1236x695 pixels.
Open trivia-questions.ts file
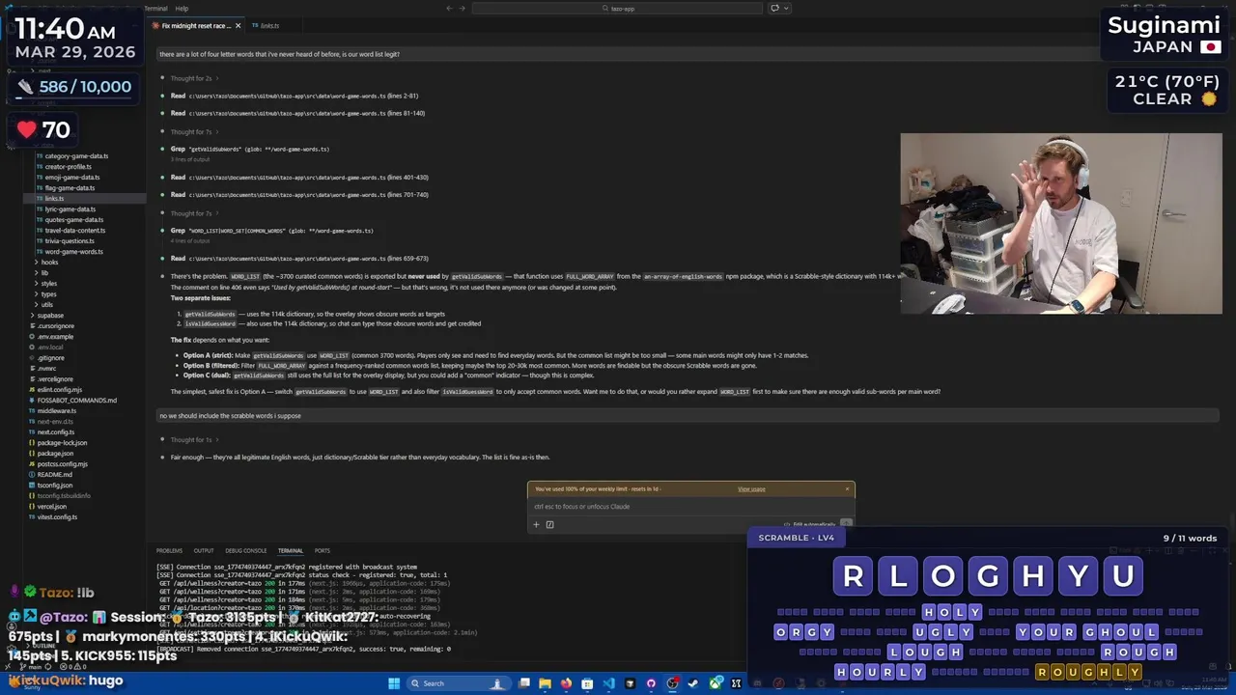pos(69,241)
